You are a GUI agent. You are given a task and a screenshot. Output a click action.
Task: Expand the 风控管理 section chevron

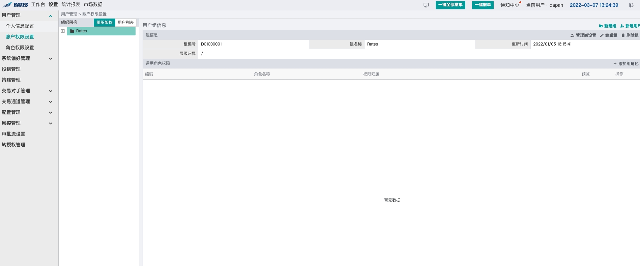coord(51,123)
